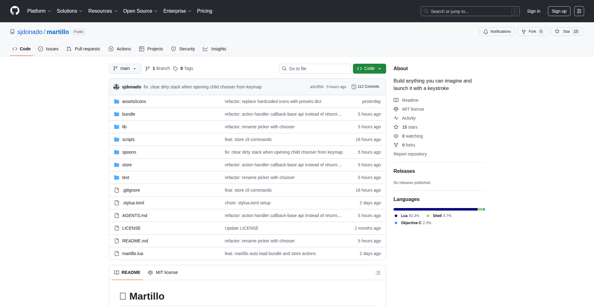Expand the Platform menu in header
Image resolution: width=594 pixels, height=307 pixels.
39,11
